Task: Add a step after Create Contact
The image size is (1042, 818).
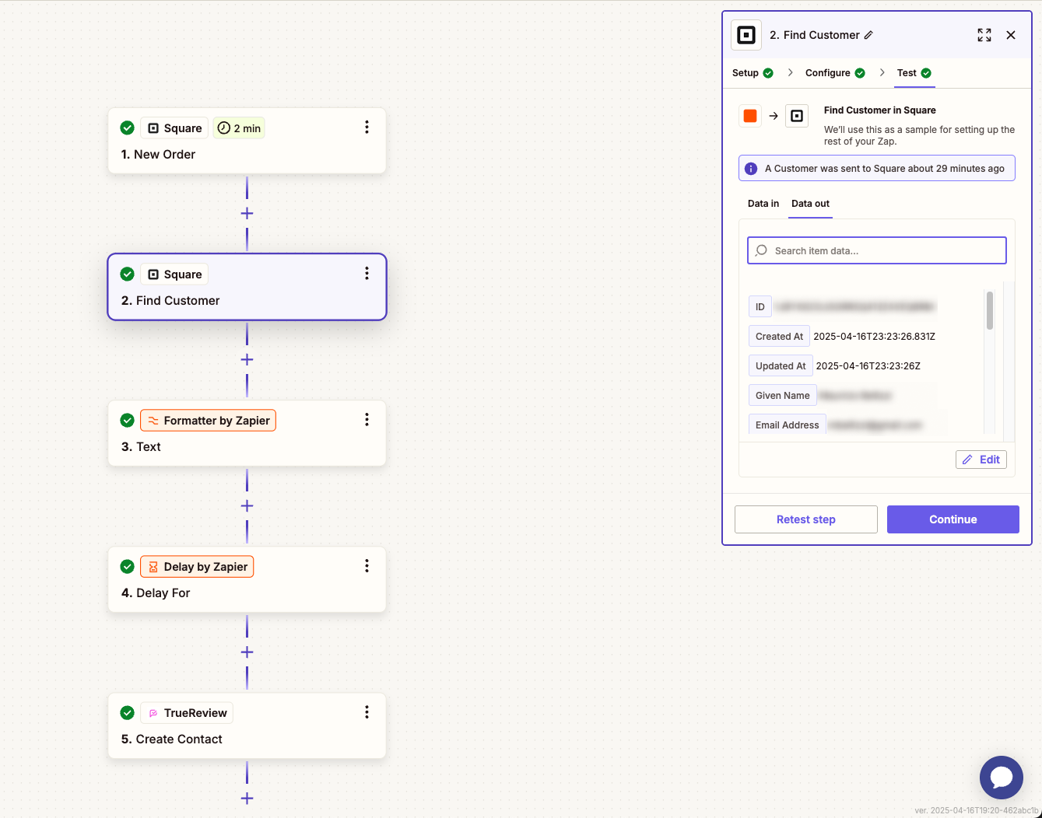Action: [247, 798]
